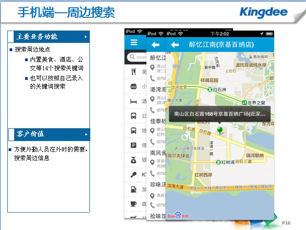Viewport: 306px width, 230px height.
Task: Click the 世界之窗 metro station marker
Action: [x=244, y=103]
